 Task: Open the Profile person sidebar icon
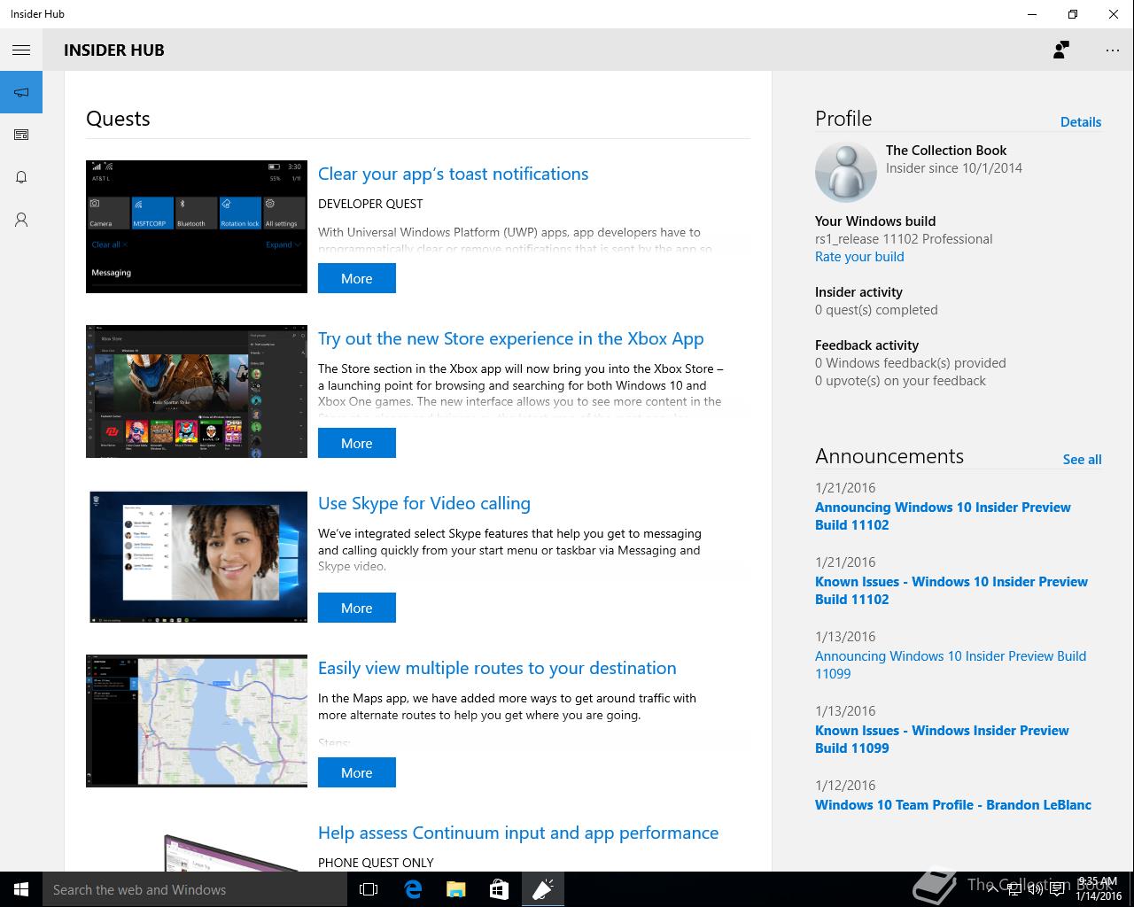[21, 220]
